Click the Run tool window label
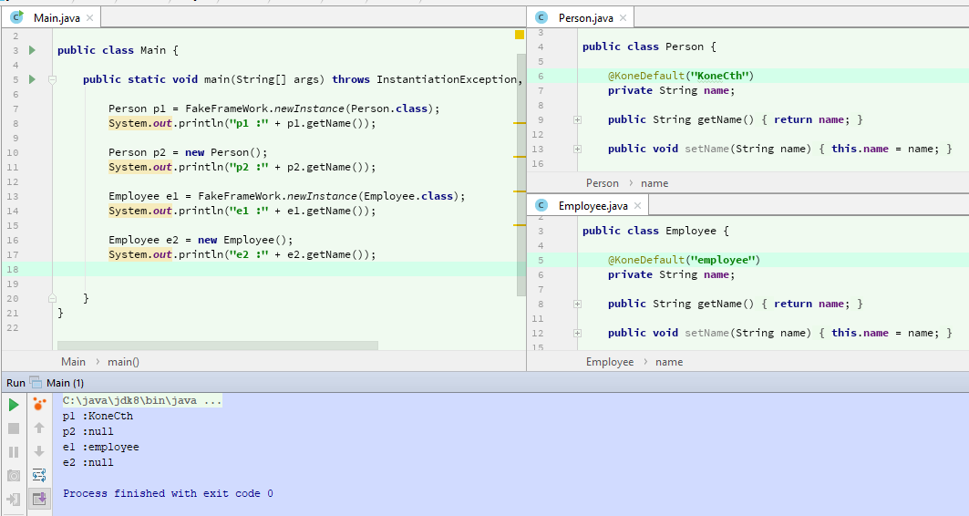 [15, 383]
